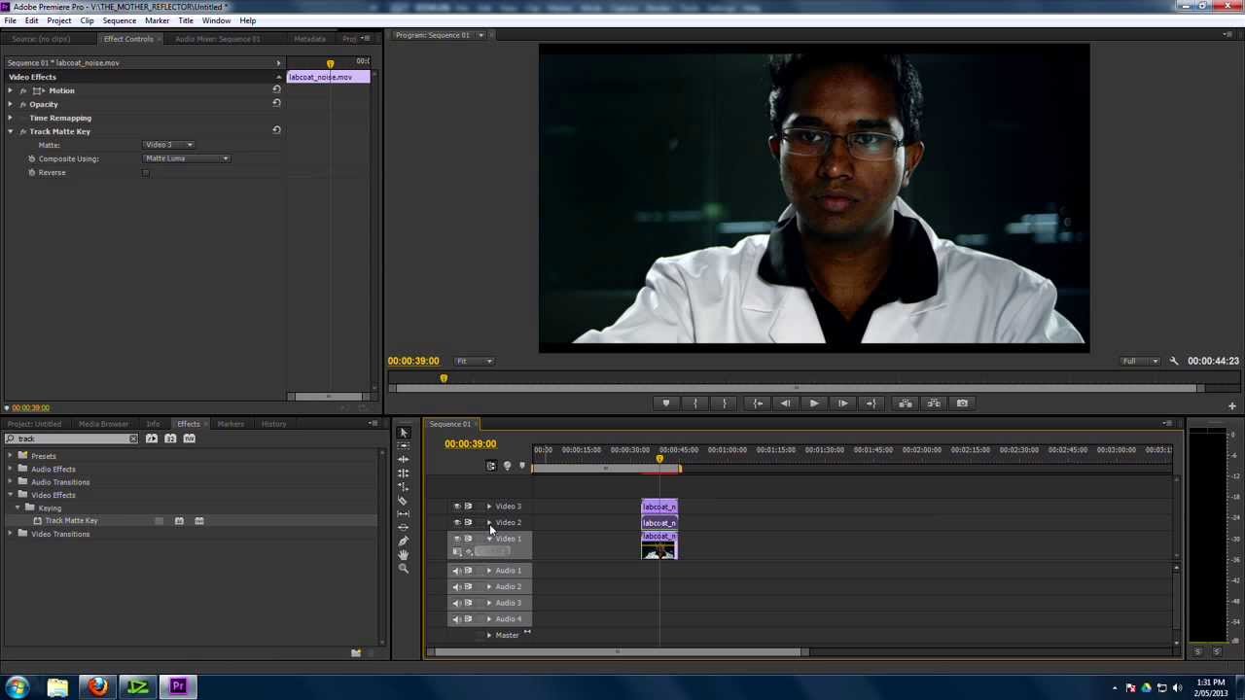Select the Rolling Edit tool
Screen dimensions: 1245x700
[x=404, y=473]
